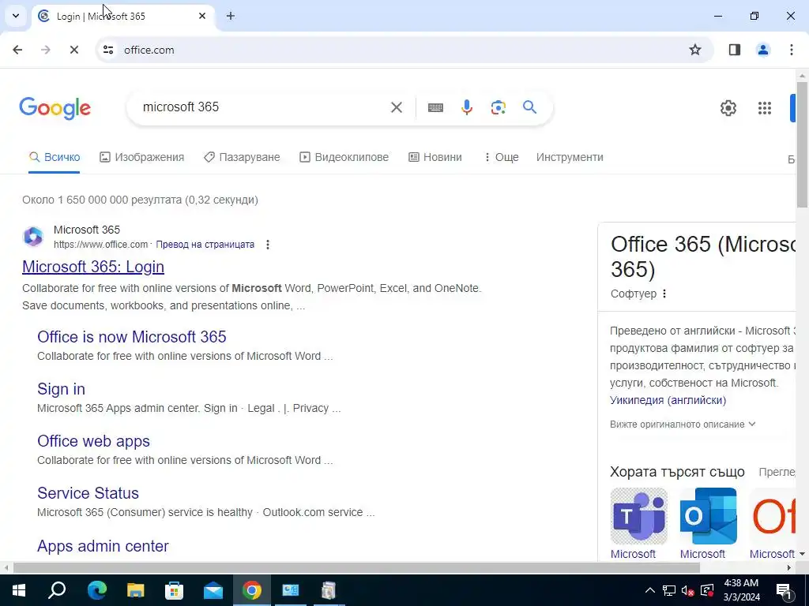Click Microsoft 365 favicon in result

33,237
